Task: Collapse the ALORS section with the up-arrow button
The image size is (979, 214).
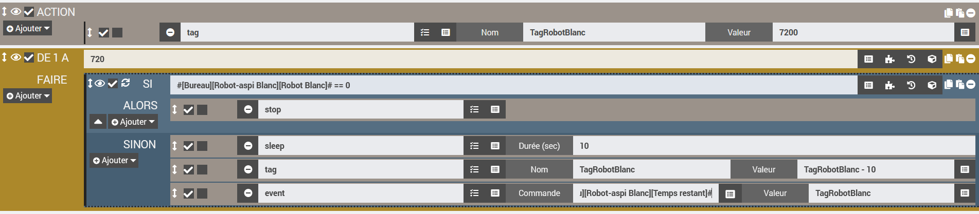Action: point(98,122)
